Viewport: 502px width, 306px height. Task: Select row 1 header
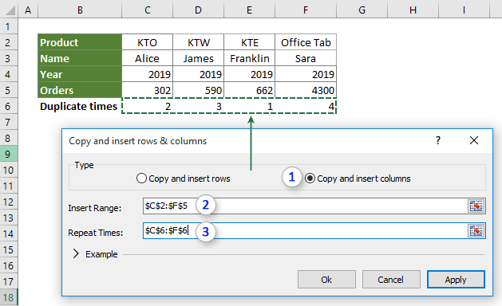coord(9,26)
